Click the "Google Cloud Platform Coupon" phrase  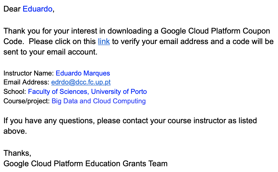pyautogui.click(x=215, y=31)
